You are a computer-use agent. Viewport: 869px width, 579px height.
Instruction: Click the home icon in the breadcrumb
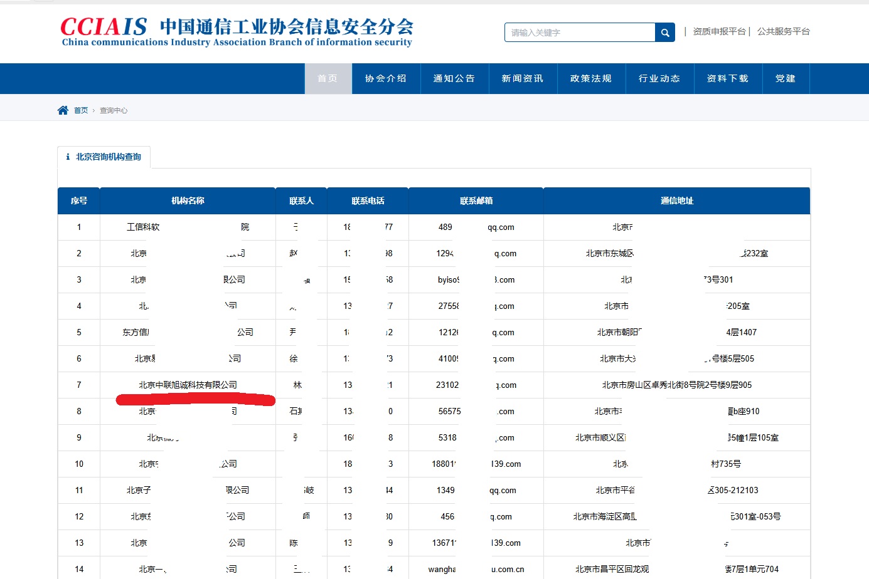[x=63, y=110]
